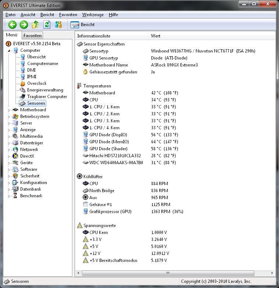Select the Motherboard Name row

pos(175,65)
